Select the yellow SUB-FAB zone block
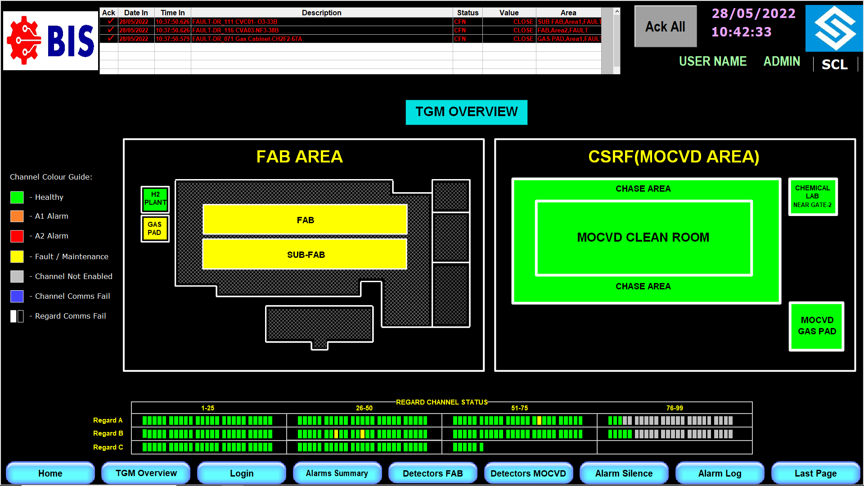Viewport: 864px width, 486px height. (305, 254)
